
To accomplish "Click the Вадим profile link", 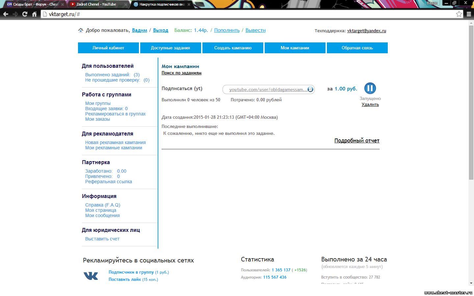I will point(140,30).
